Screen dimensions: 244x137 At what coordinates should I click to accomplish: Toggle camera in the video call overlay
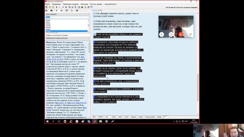171,35
